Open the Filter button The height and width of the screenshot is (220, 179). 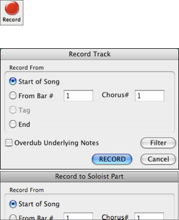(x=158, y=143)
